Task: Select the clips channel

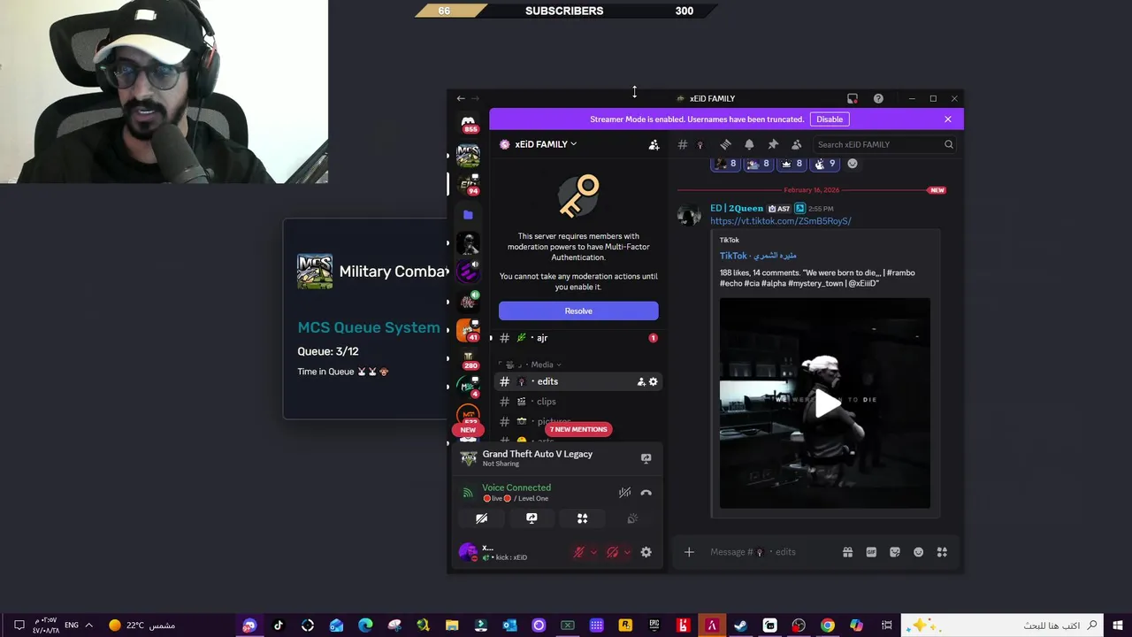Action: tap(578, 402)
